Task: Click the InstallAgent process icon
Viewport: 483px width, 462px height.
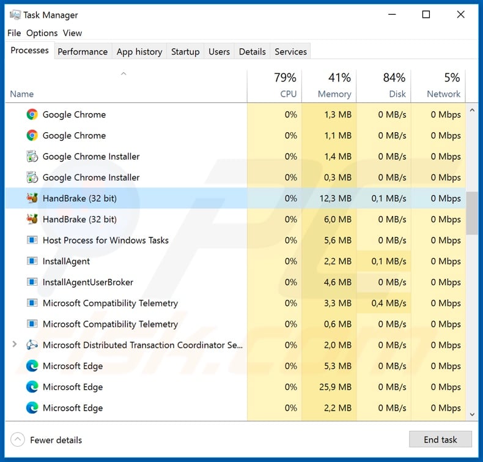Action: pos(32,261)
